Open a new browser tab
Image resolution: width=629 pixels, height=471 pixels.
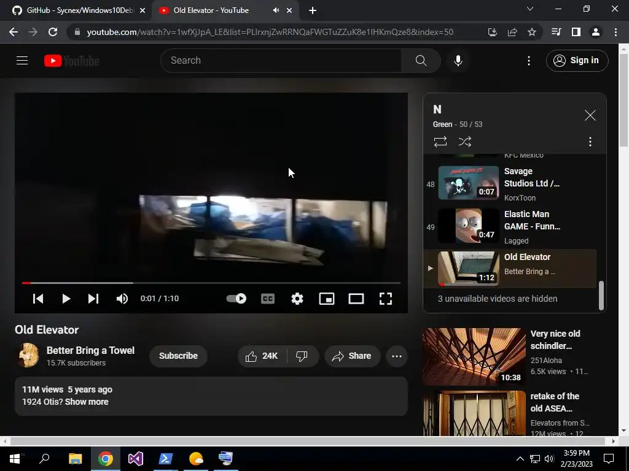[313, 11]
